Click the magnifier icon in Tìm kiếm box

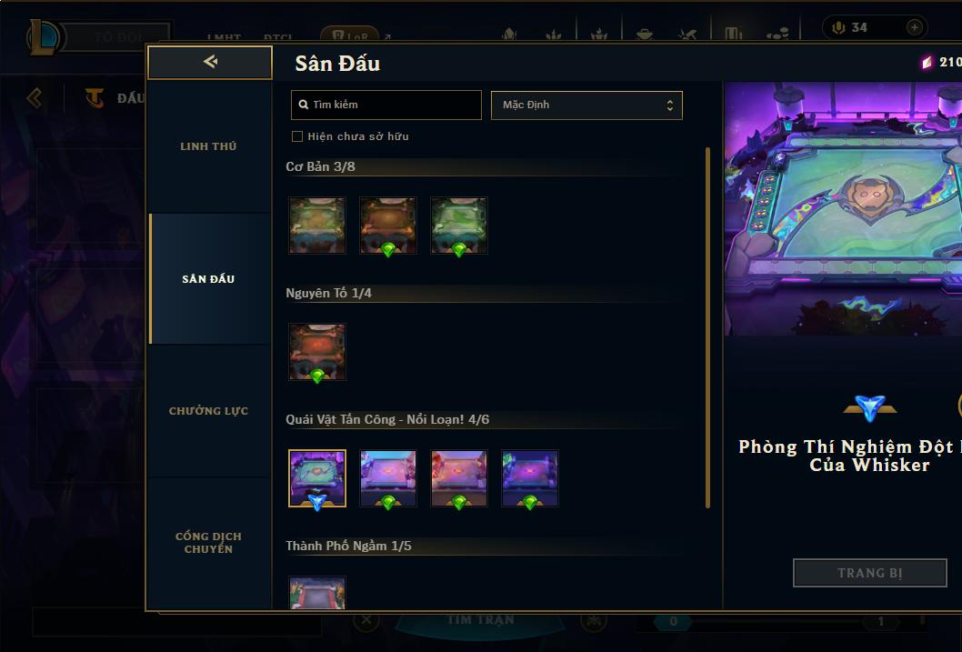click(303, 105)
